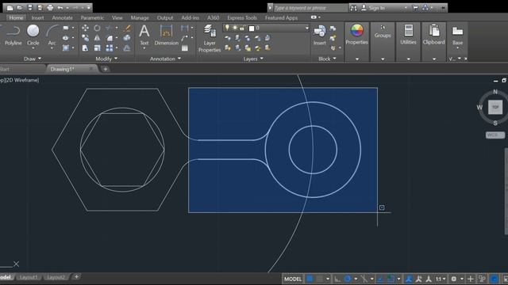Toggle Polar tracking in status bar

[x=348, y=279]
